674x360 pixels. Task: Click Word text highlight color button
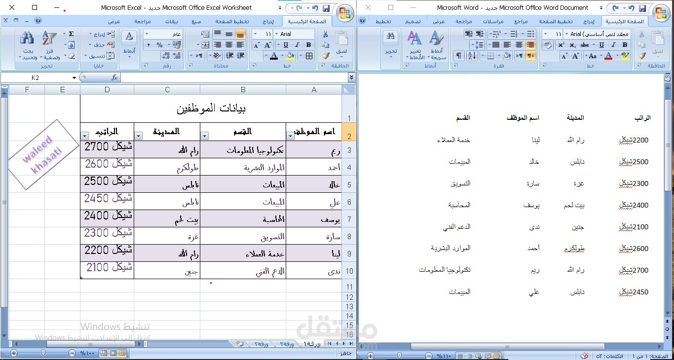coord(625,56)
